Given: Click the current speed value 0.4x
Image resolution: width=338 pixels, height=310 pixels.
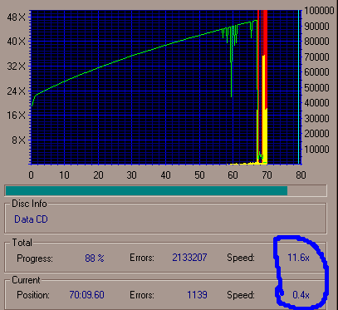Looking at the screenshot, I should pyautogui.click(x=301, y=295).
